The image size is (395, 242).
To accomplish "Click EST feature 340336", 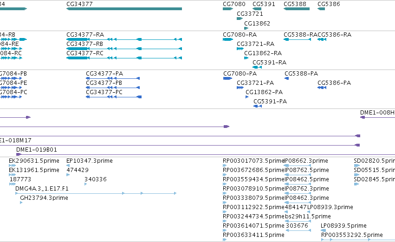I will click(86, 184).
